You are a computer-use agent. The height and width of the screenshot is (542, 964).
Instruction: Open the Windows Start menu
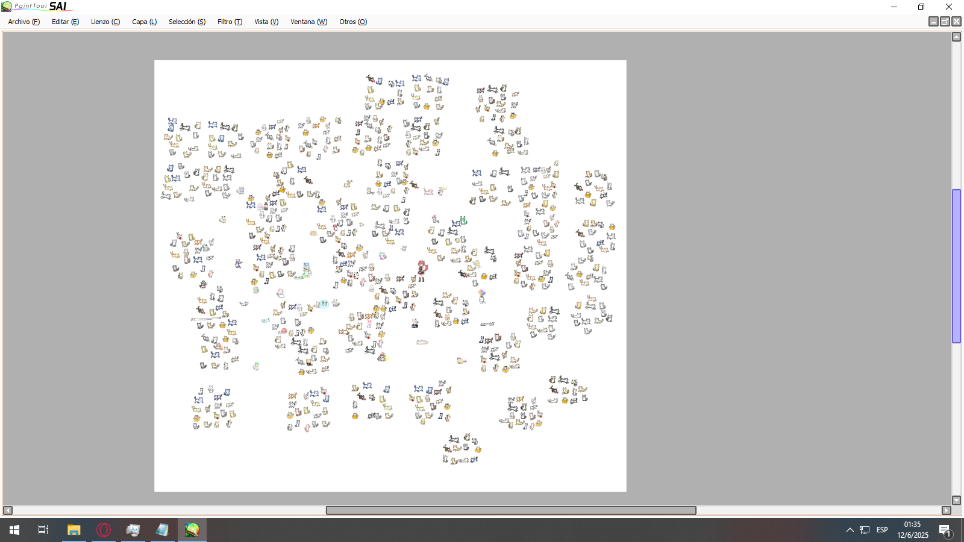[x=14, y=530]
